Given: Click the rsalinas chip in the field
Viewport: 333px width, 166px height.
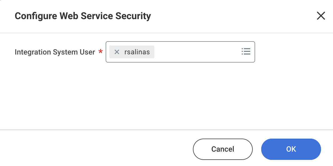Looking at the screenshot, I should [137, 52].
